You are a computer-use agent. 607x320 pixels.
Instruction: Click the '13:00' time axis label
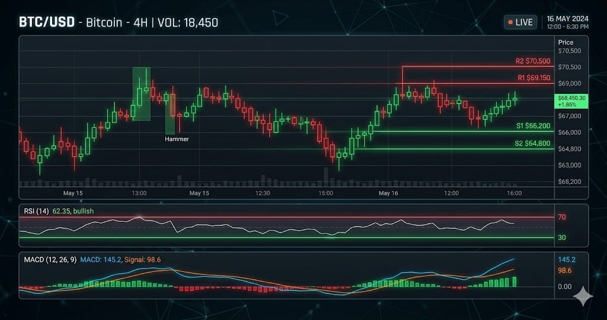point(139,193)
